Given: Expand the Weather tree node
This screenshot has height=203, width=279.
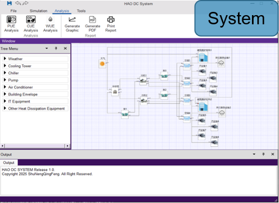Looking at the screenshot, I should (5, 59).
